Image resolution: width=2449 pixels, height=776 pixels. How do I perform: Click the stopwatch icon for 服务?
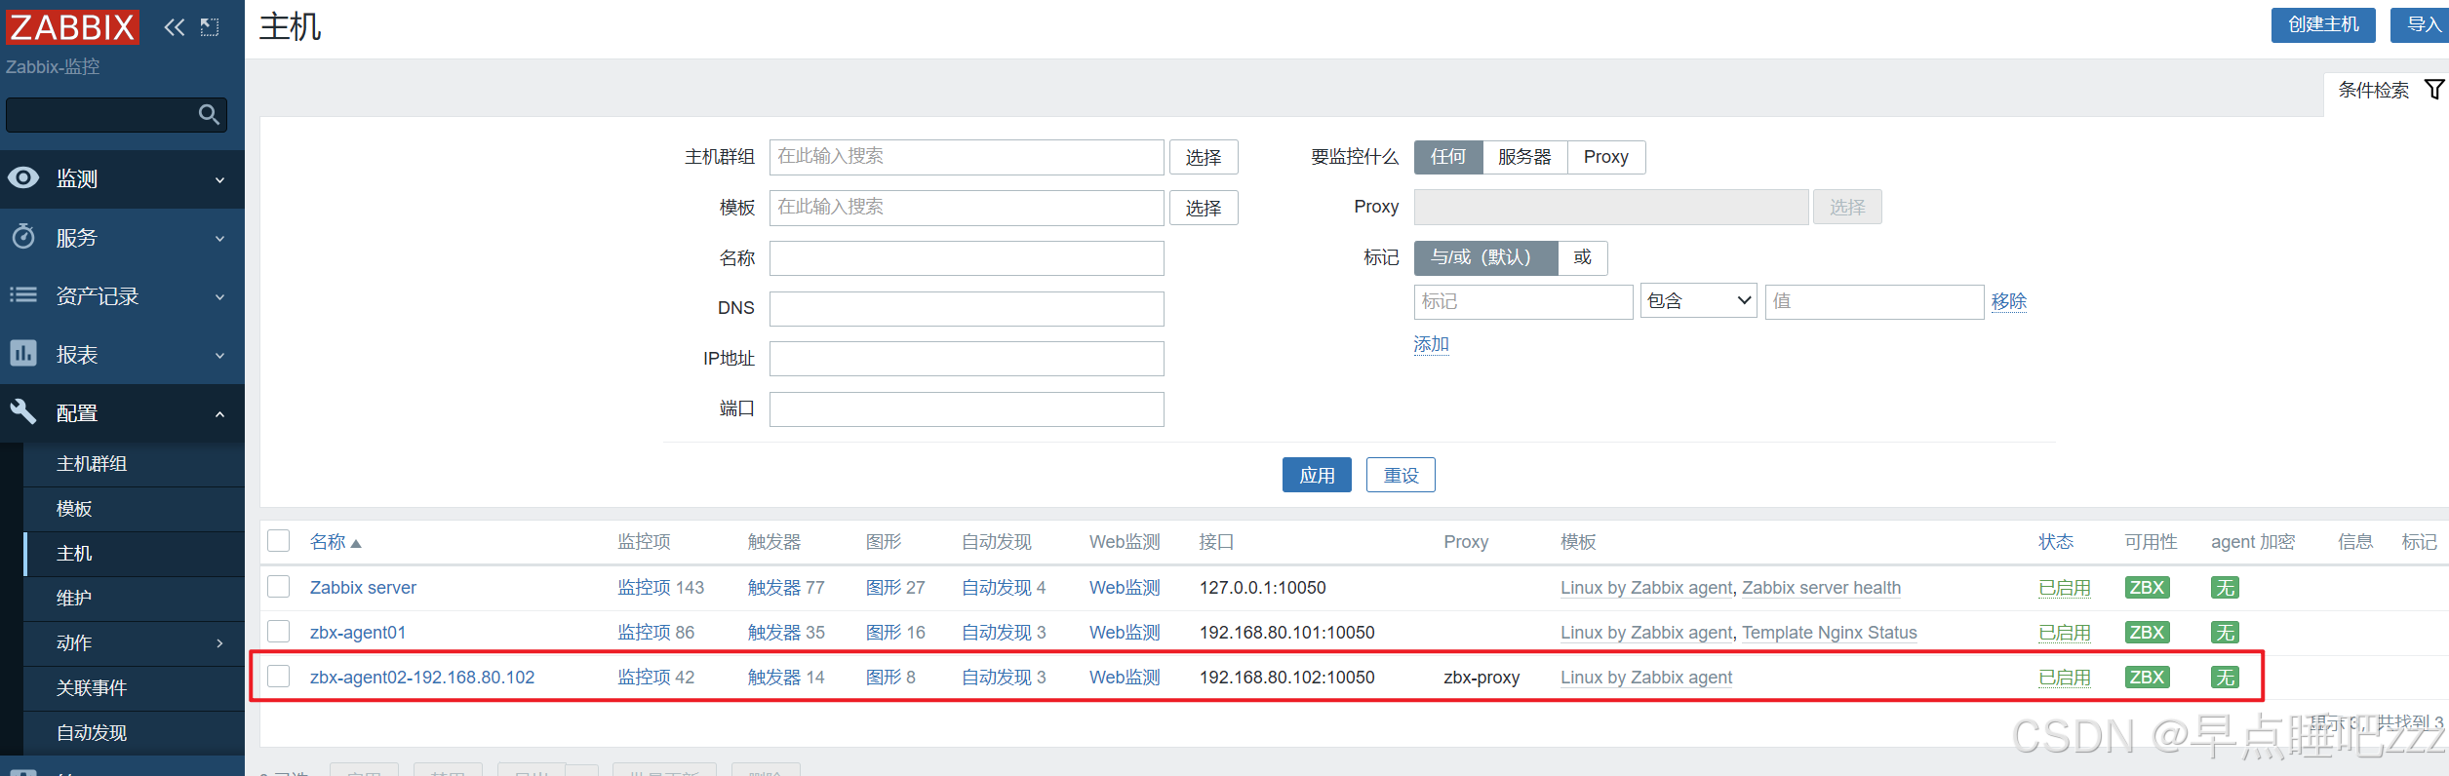[x=23, y=236]
